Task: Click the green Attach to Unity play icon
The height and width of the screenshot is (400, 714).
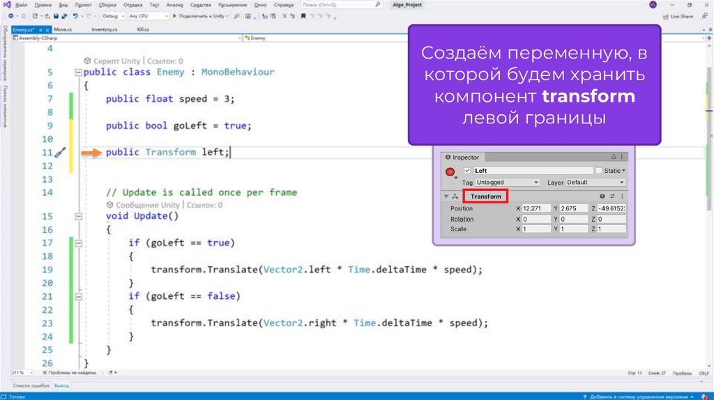Action: [x=174, y=16]
